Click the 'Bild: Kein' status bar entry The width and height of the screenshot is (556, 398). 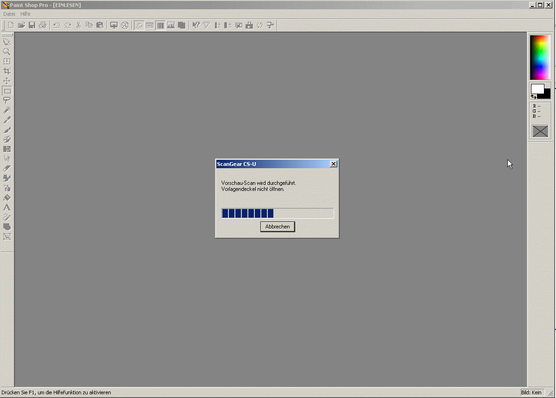pyautogui.click(x=531, y=392)
